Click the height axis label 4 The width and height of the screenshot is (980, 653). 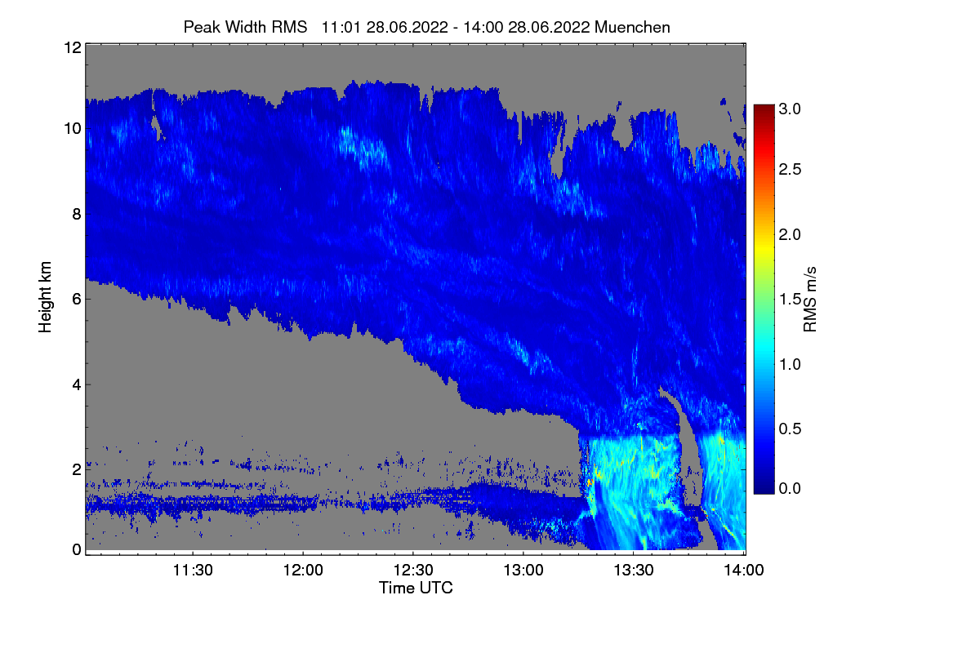(76, 384)
